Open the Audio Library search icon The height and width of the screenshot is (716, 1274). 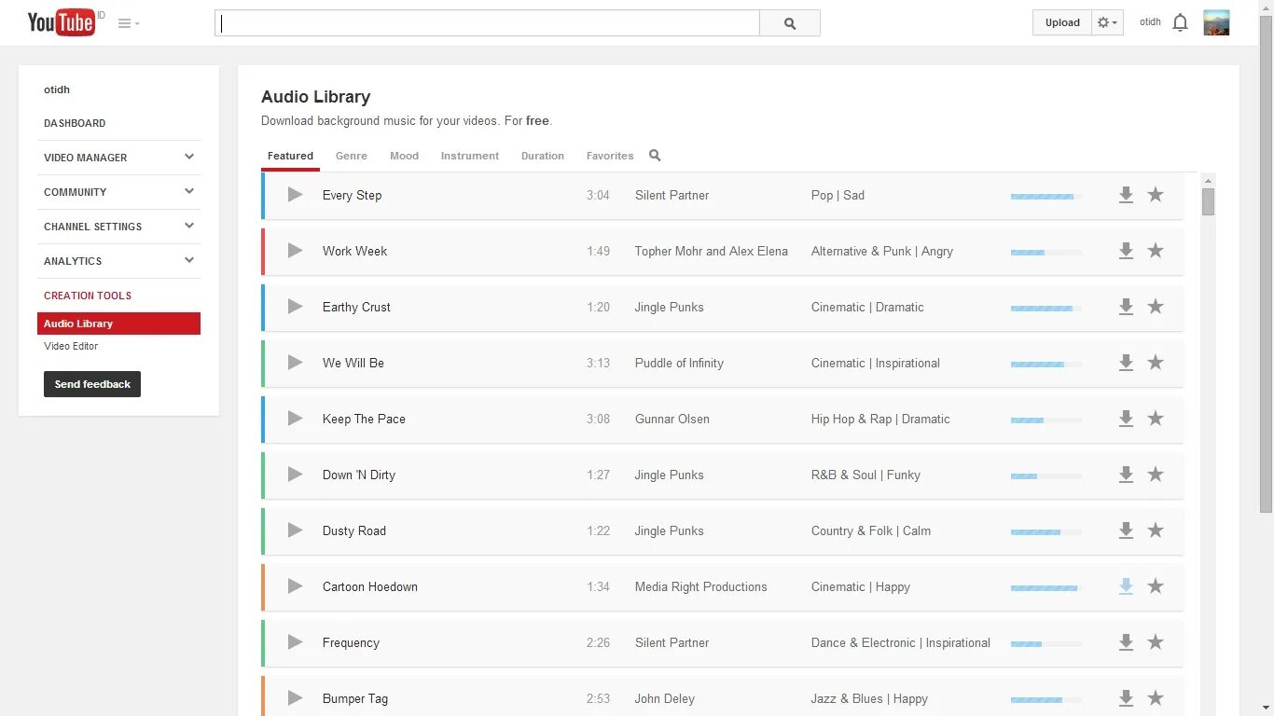(x=655, y=156)
